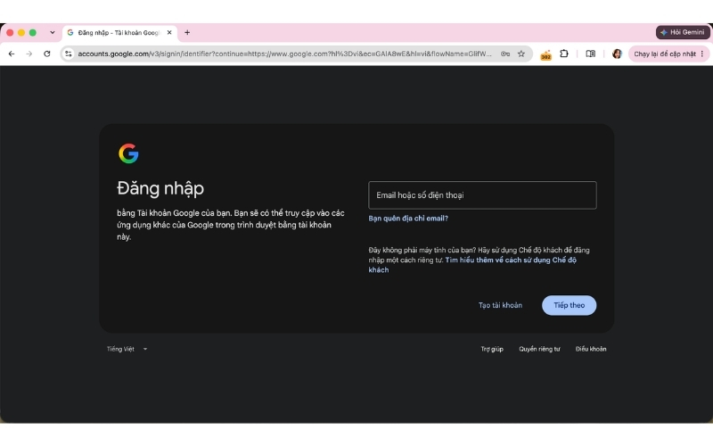
Task: Open Tìm hiểu thêm về Chế độ khách link
Action: click(472, 265)
